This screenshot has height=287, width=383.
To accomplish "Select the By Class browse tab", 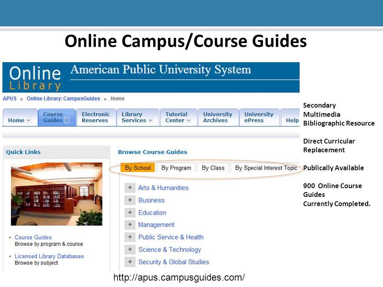I will pyautogui.click(x=213, y=168).
